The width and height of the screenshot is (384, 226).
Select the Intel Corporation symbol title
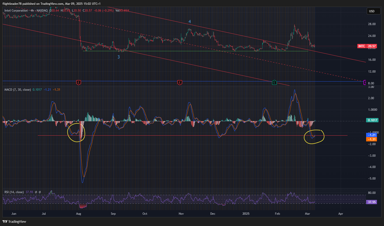16,11
